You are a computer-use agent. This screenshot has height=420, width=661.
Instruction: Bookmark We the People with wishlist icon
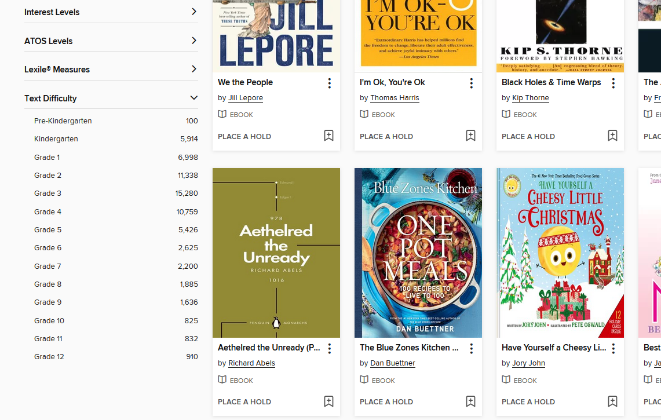(328, 136)
